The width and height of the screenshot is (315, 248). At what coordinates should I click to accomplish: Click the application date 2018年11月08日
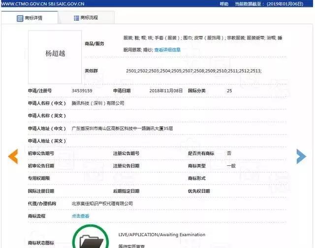[166, 91]
